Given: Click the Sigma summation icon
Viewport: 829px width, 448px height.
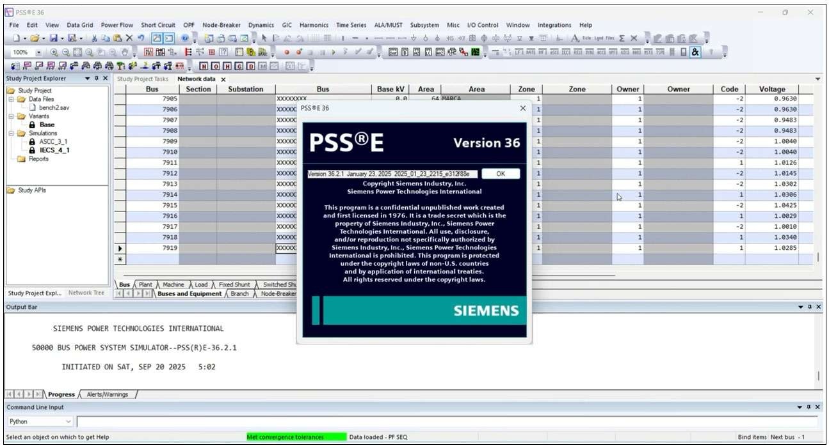Looking at the screenshot, I should (x=622, y=38).
